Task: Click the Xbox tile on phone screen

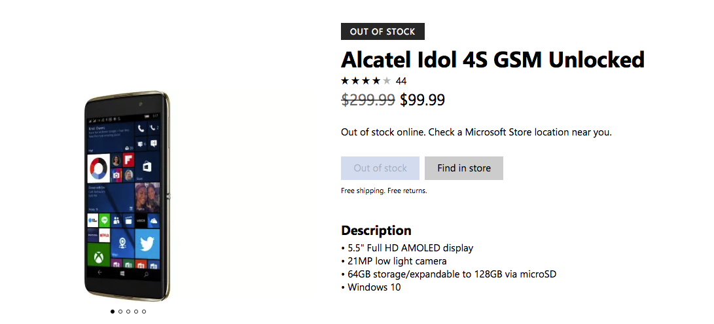Action: [98, 255]
